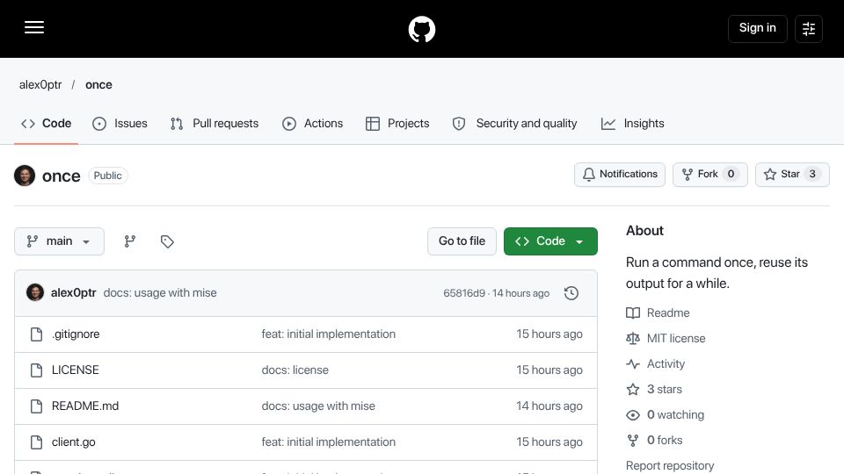Open the README.md file
Viewport: 844px width, 474px height.
click(x=85, y=406)
